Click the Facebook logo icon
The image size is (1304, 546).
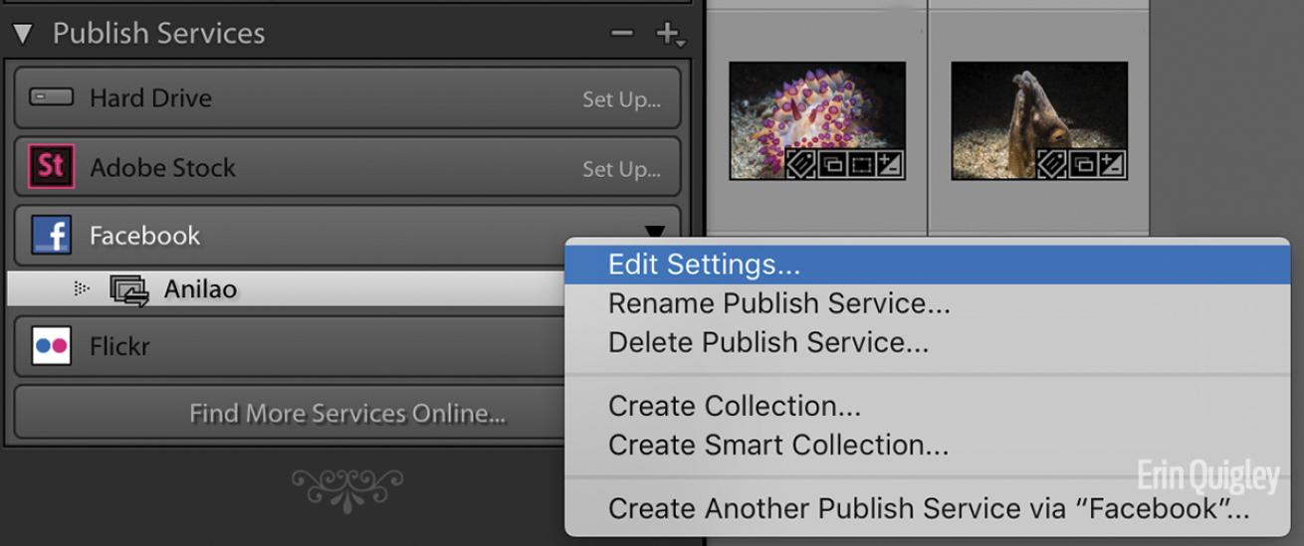[x=51, y=236]
